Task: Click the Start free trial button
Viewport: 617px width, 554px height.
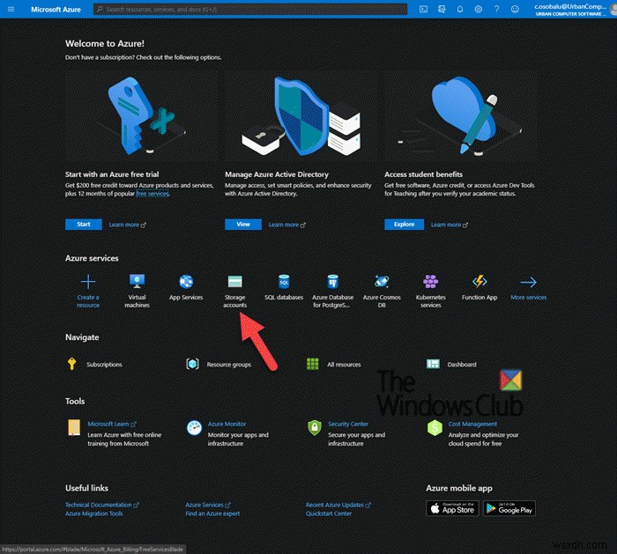Action: coord(84,224)
